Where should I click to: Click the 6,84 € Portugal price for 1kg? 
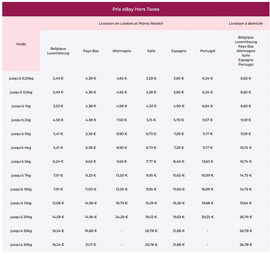pyautogui.click(x=208, y=106)
